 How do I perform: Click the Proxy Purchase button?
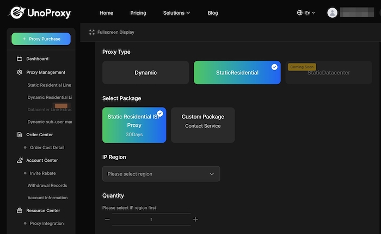pos(41,39)
